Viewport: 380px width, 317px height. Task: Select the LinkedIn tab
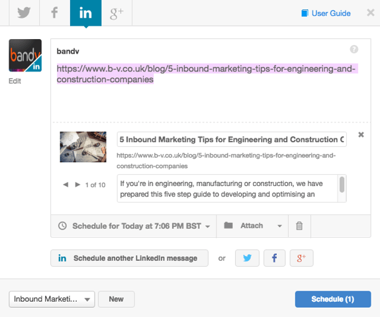[x=86, y=13]
